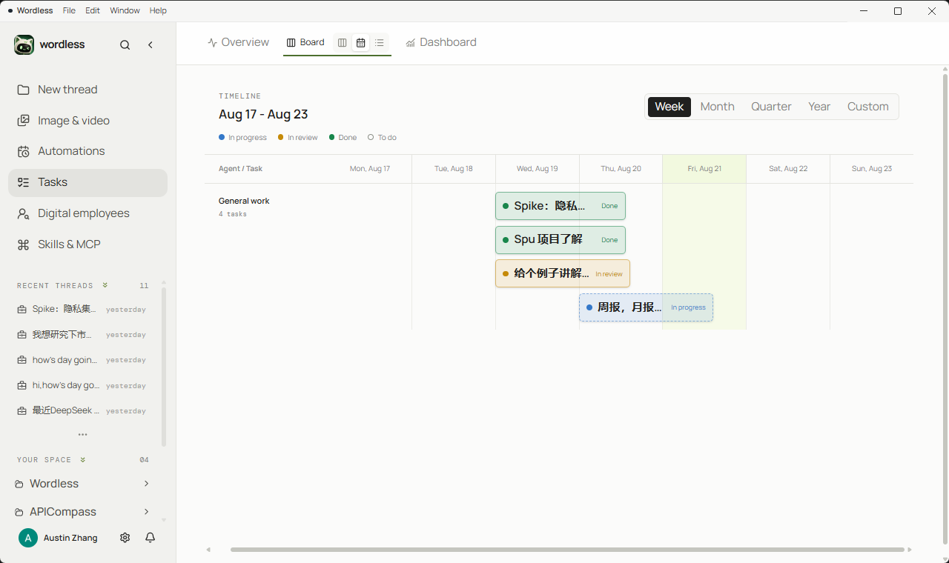949x563 pixels.
Task: Click the briefcase icon of the DeepSeek thread
Action: (x=22, y=410)
